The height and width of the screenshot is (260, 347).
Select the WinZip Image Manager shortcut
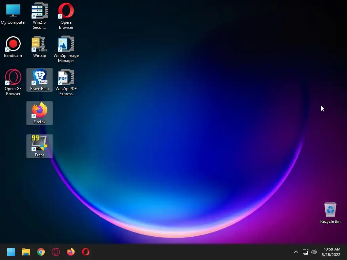(x=66, y=49)
